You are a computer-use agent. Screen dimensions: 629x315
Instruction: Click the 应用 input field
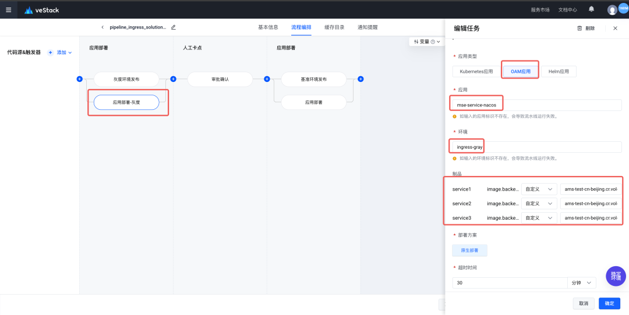point(537,105)
